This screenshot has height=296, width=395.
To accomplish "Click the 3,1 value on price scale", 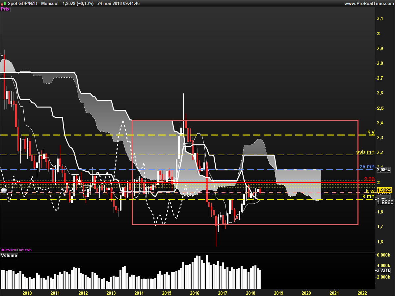I will point(380,19).
